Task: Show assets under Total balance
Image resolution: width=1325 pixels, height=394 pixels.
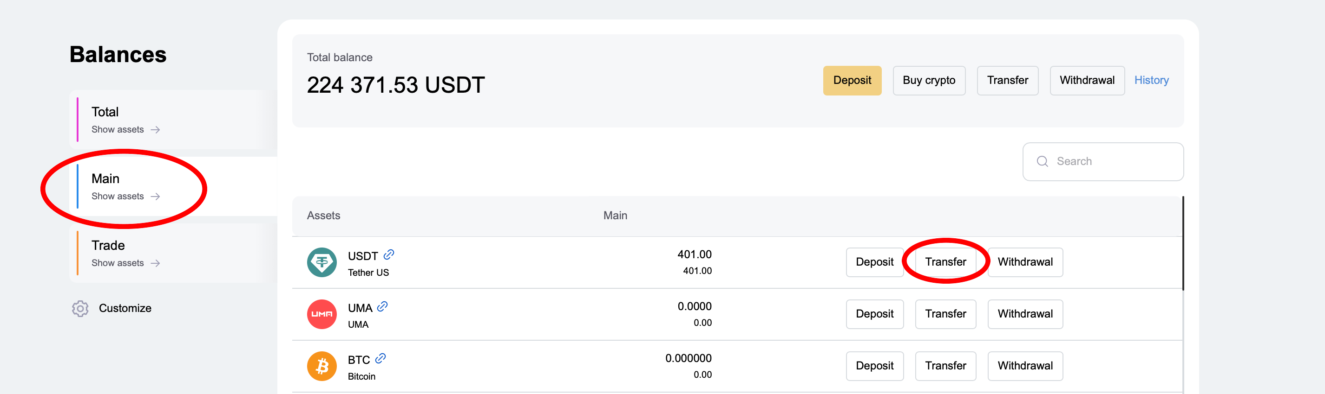Action: click(x=125, y=130)
